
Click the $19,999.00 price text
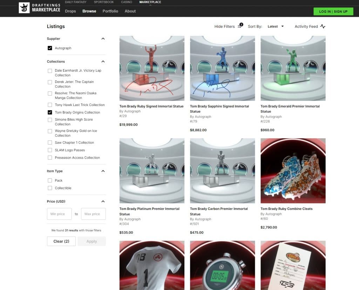pos(128,125)
